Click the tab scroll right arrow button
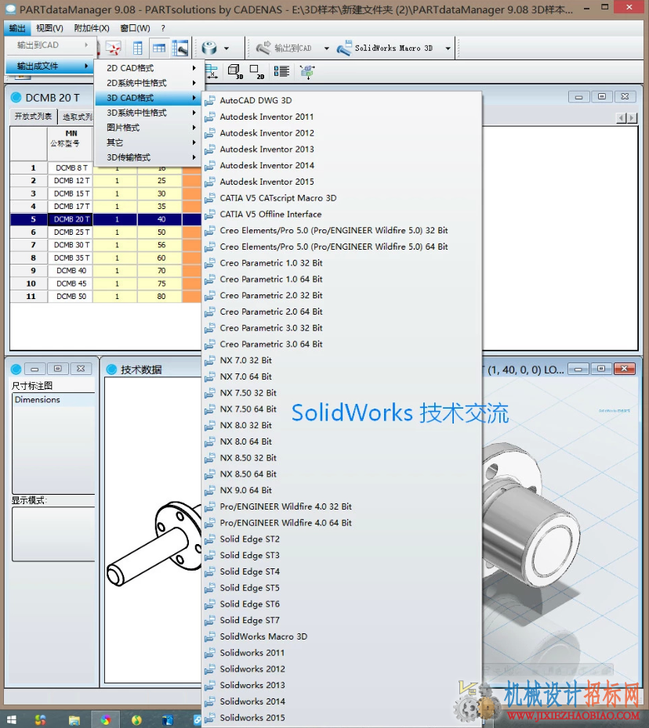649x728 pixels. point(632,118)
